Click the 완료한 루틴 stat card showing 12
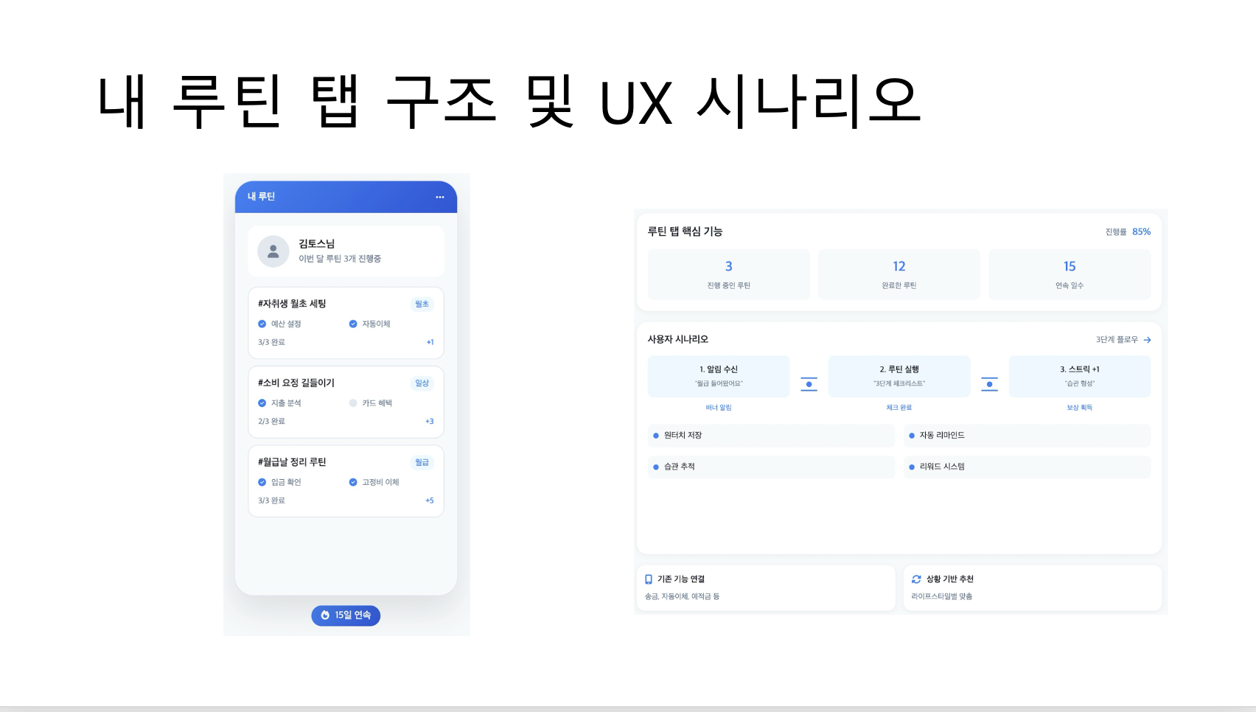Screen dimensions: 1256x712 click(899, 274)
